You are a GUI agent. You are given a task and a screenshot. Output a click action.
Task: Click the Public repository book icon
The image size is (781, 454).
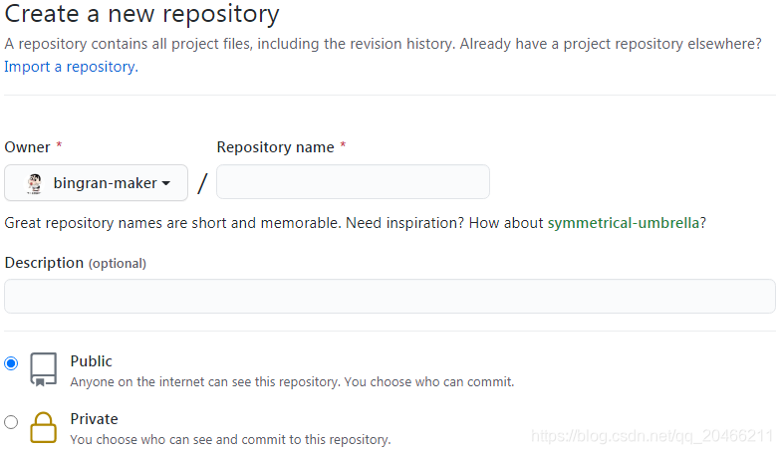(44, 369)
